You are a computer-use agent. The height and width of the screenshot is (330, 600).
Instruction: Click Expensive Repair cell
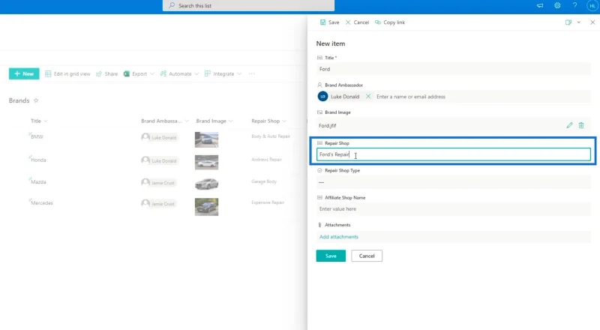point(268,202)
